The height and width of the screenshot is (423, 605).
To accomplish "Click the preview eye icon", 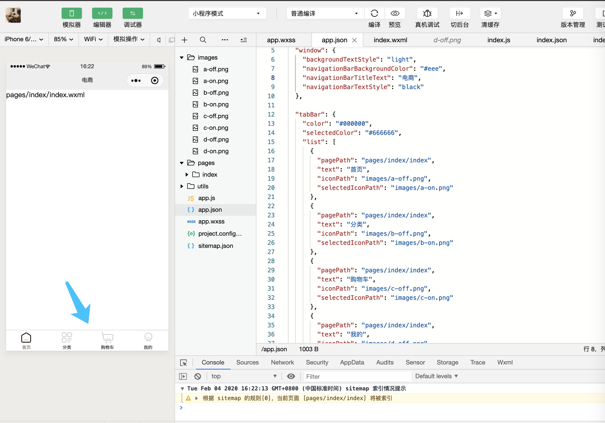I will pyautogui.click(x=395, y=13).
